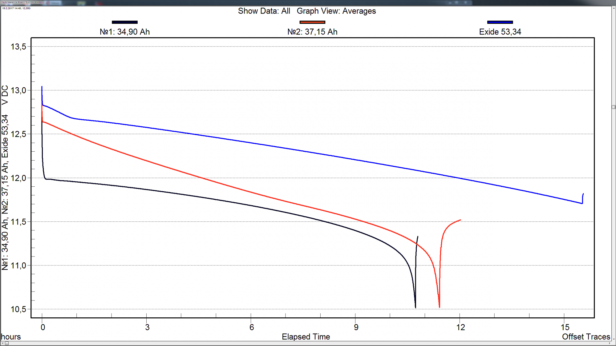The height and width of the screenshot is (346, 616).
Task: Click the Graph View: Averages label
Action: click(336, 11)
